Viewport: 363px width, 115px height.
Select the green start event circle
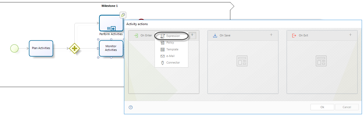click(x=14, y=49)
